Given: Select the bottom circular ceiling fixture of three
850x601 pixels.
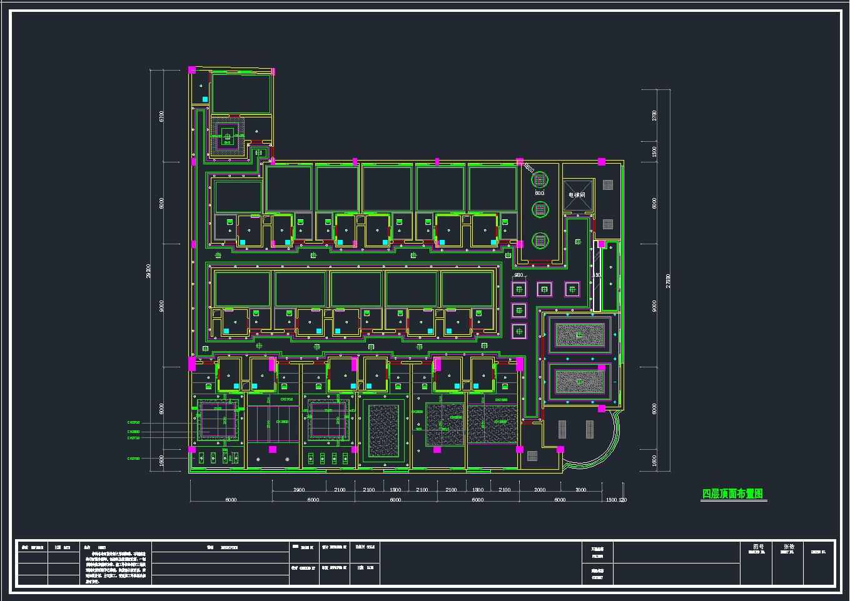Looking at the screenshot, I should tap(540, 239).
